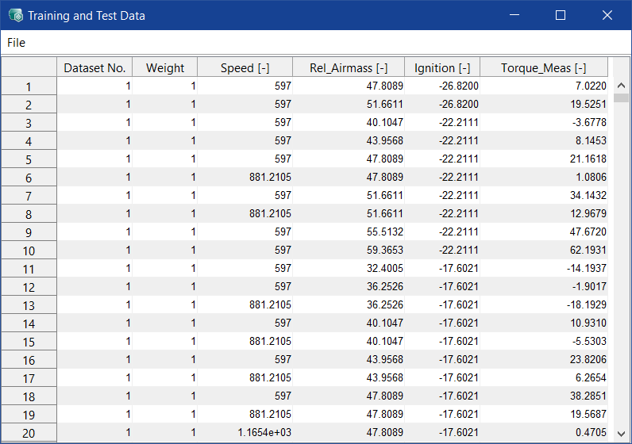This screenshot has width=632, height=444.
Task: Click the Speed [-] column header
Action: 245,68
